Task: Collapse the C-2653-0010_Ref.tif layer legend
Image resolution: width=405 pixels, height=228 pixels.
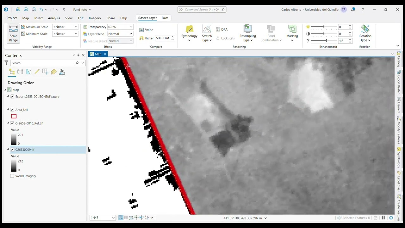Action: [x=8, y=123]
